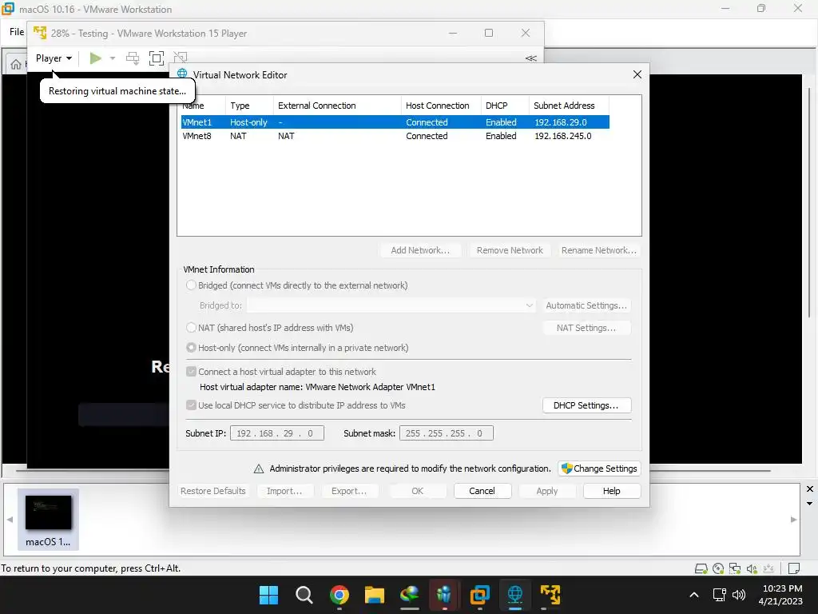This screenshot has width=818, height=614.
Task: Open taskbar Search
Action: (x=304, y=595)
